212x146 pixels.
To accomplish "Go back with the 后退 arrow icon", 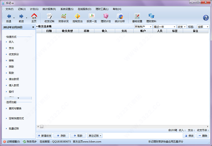I will pyautogui.click(x=9, y=16).
